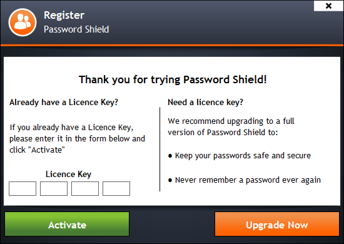Select the second Licence Key box
344x244 pixels.
tap(54, 188)
